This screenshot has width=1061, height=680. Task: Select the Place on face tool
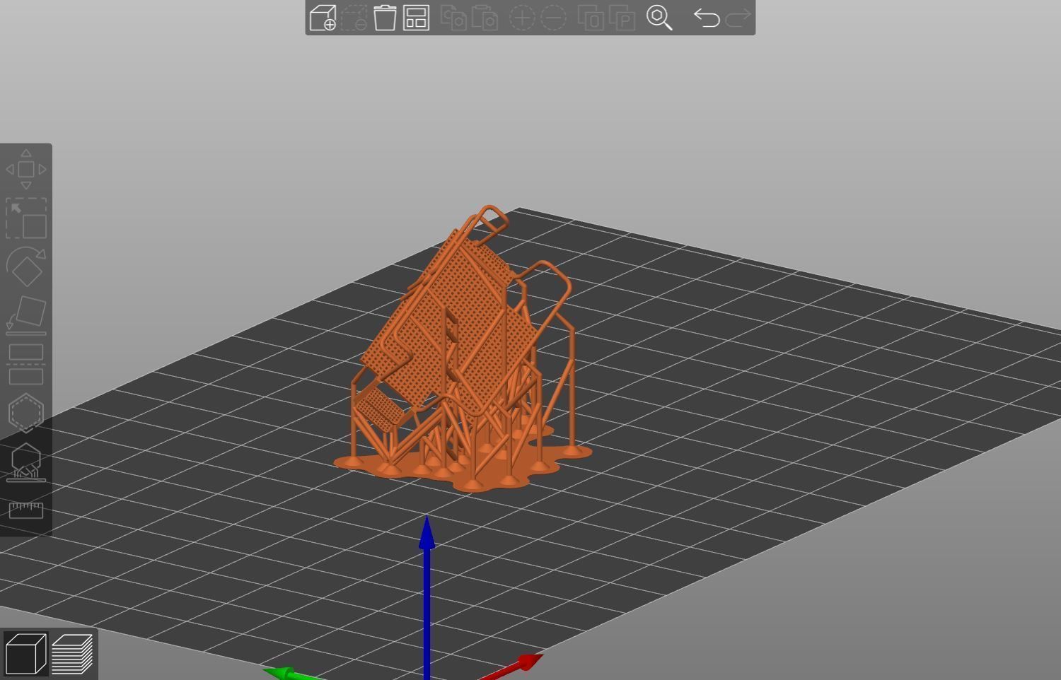click(26, 315)
